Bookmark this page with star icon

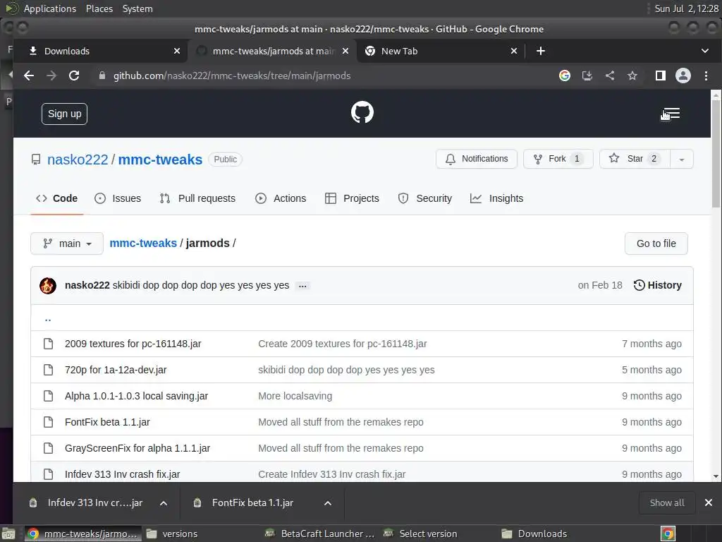632,76
